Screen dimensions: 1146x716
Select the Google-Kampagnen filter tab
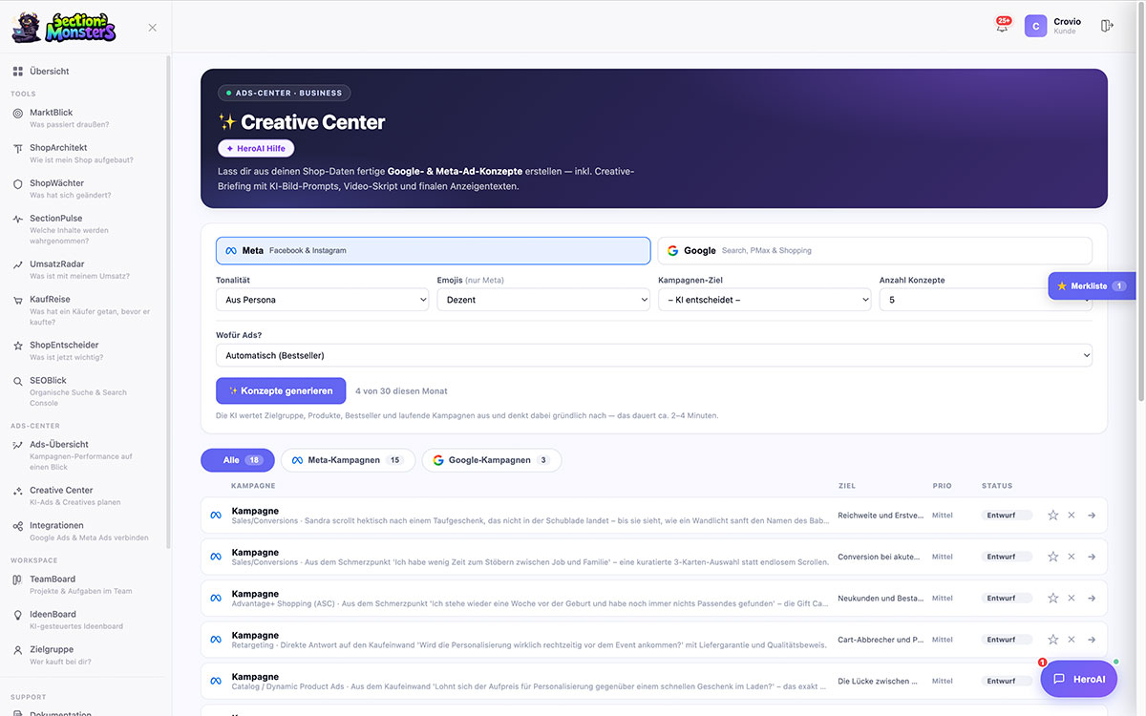click(492, 460)
